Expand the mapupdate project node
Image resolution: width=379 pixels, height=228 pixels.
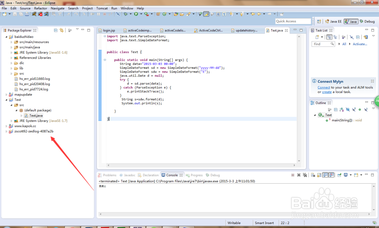[x=6, y=95]
